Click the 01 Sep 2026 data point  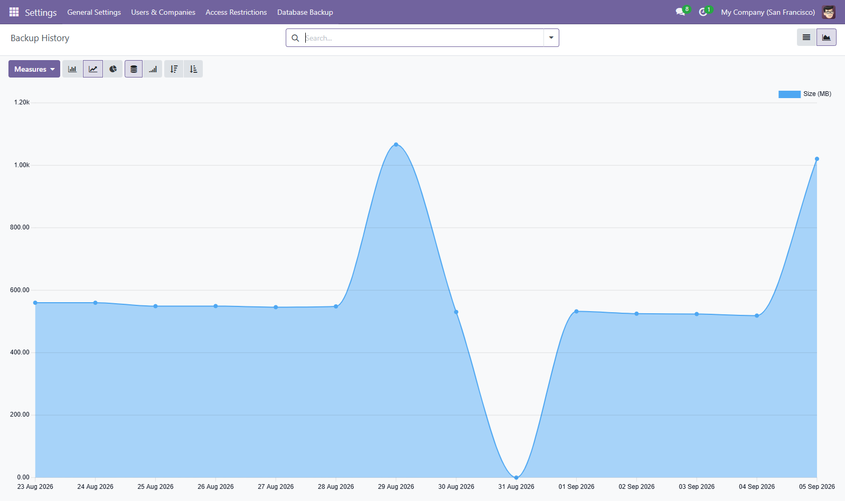(x=576, y=311)
